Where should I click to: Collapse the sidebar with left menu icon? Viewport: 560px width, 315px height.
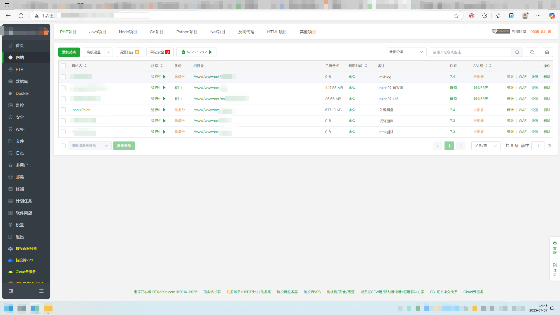[x=11, y=291]
